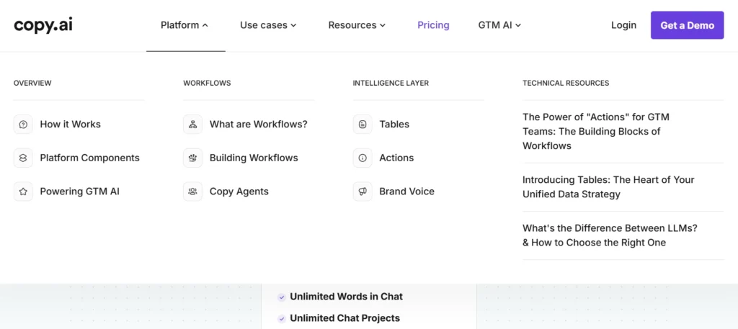Click the INTELLIGENCE LAYER section heading
The height and width of the screenshot is (329, 738).
pyautogui.click(x=391, y=84)
